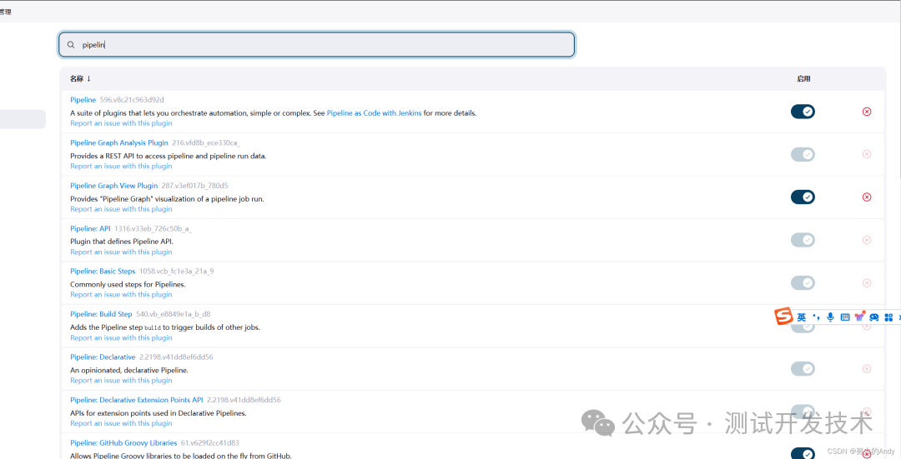Open Pipeline: GitHub Groovy Libraries link
Viewport: 901px width, 459px height.
click(x=123, y=443)
